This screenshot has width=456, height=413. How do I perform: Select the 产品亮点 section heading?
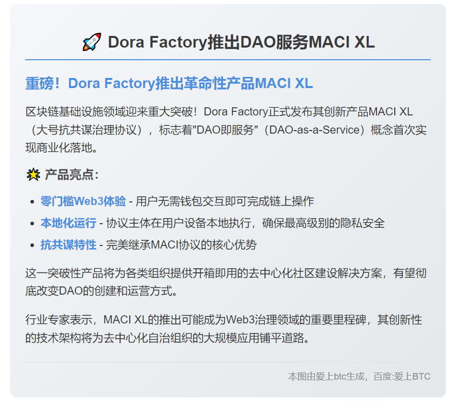pos(71,175)
